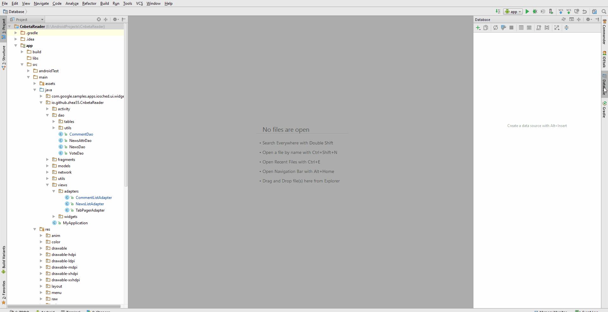This screenshot has width=608, height=312.
Task: Open the Analyze menu
Action: (x=72, y=3)
